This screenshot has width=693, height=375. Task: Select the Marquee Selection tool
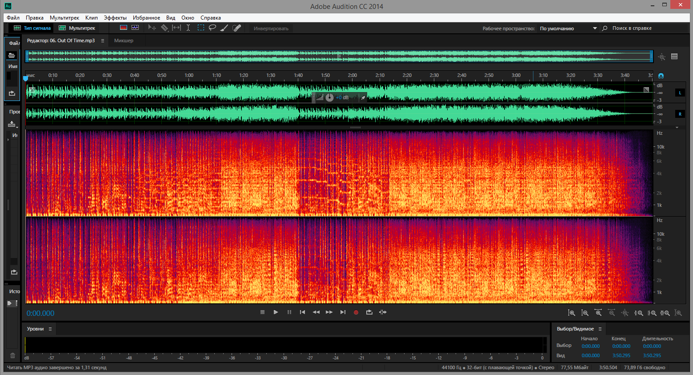point(201,28)
